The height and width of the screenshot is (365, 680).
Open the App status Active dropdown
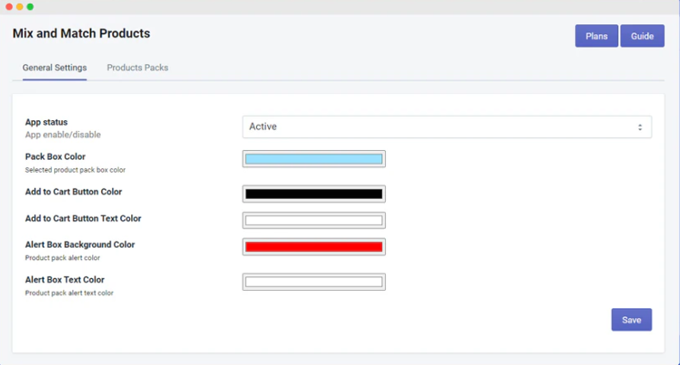[x=446, y=127]
